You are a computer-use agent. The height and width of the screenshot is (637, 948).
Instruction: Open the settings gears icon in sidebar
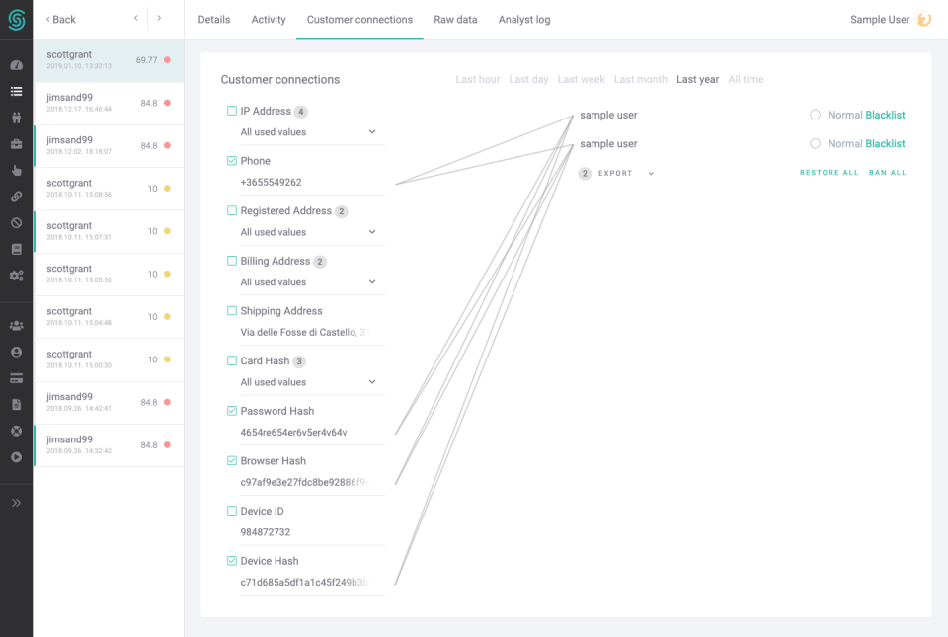[16, 276]
